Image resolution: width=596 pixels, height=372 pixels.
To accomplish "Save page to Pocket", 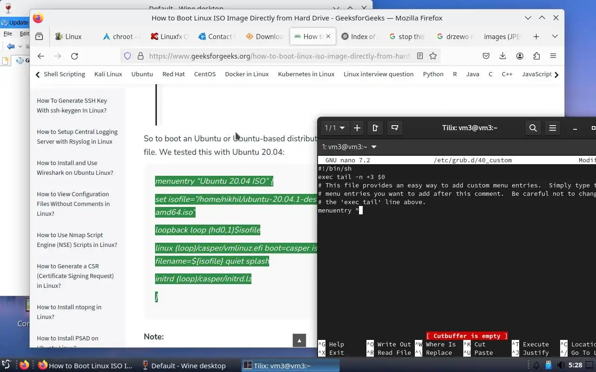I will click(x=486, y=56).
